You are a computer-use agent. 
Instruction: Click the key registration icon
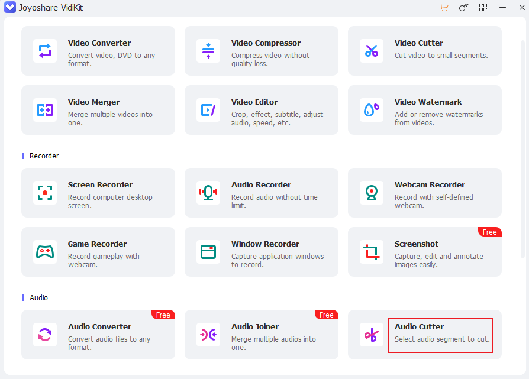tap(463, 8)
